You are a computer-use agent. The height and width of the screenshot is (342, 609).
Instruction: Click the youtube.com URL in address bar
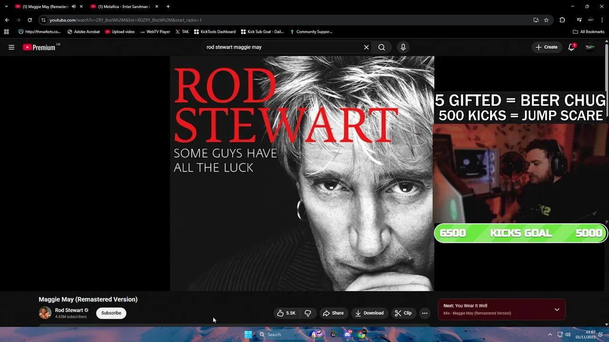coord(126,20)
